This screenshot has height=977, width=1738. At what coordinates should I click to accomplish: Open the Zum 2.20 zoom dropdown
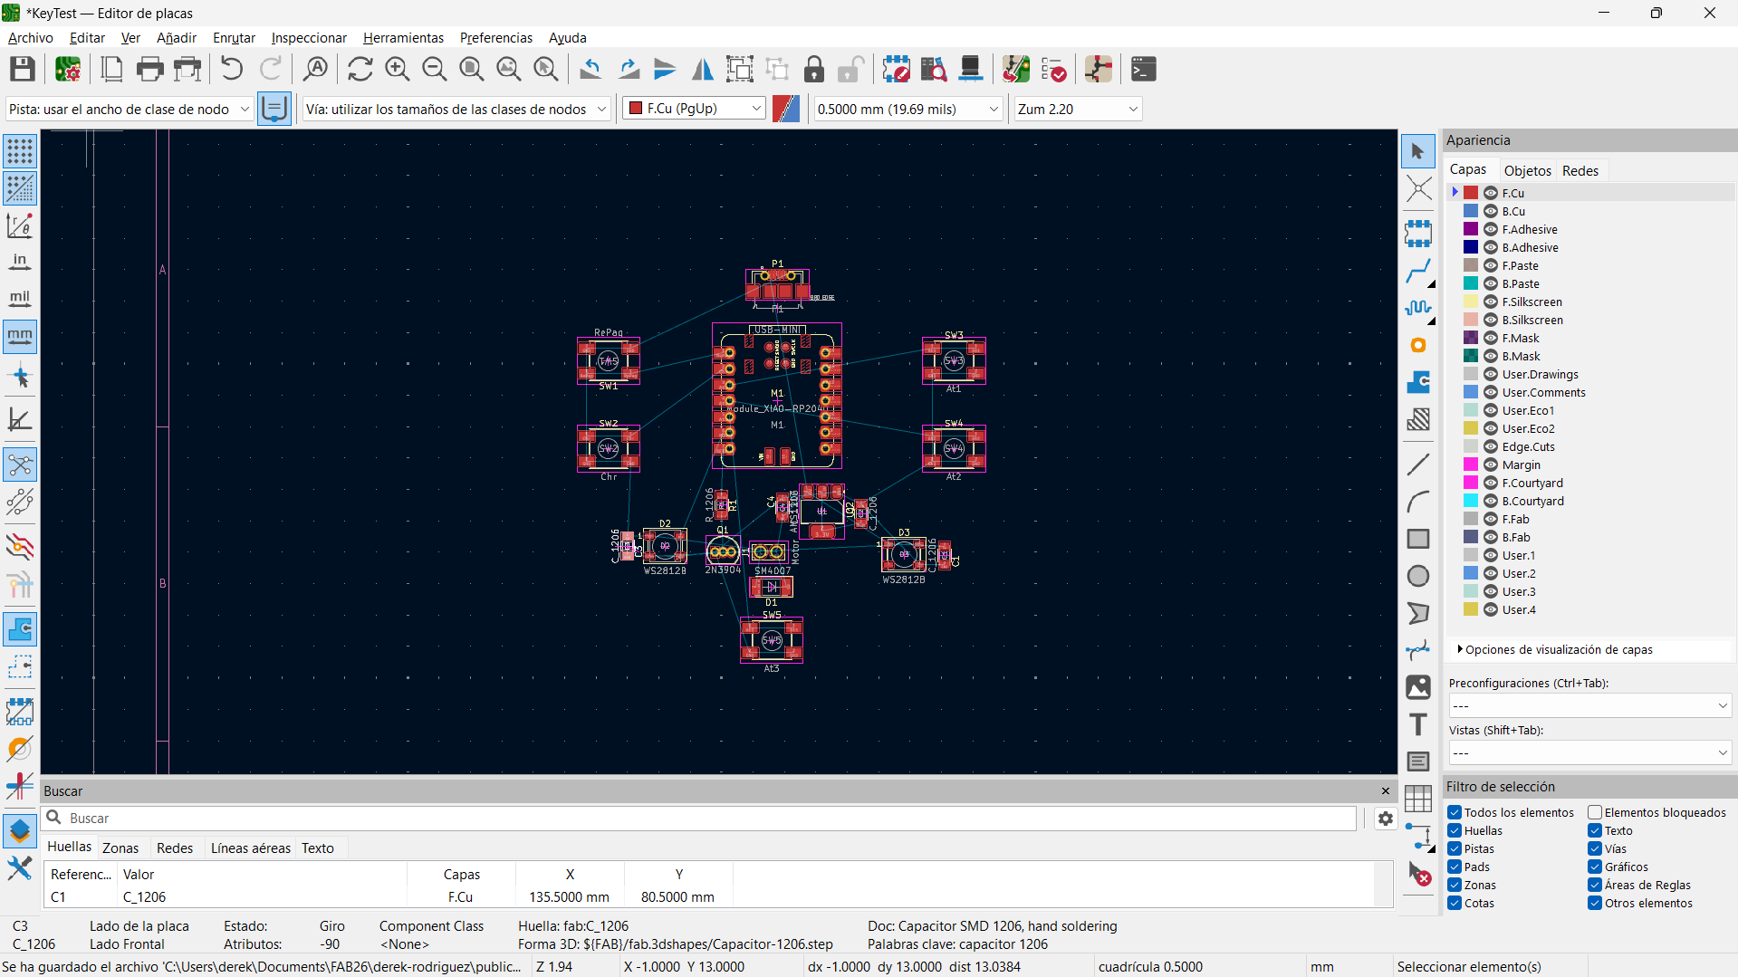[1078, 109]
